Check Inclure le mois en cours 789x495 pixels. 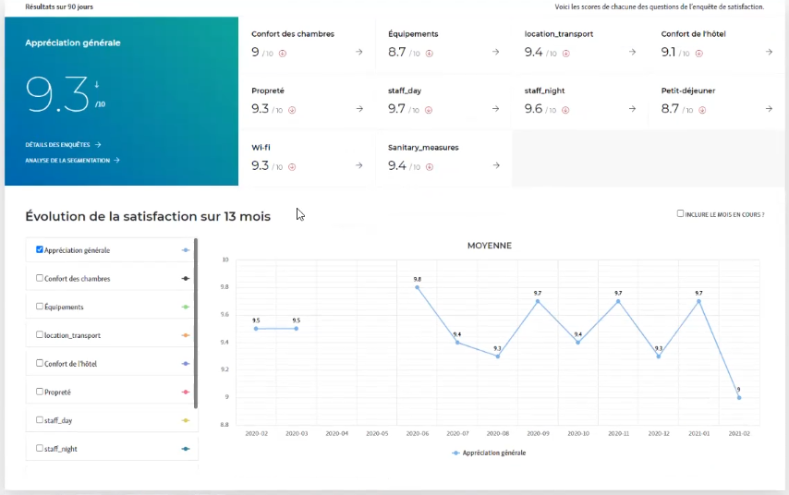680,214
